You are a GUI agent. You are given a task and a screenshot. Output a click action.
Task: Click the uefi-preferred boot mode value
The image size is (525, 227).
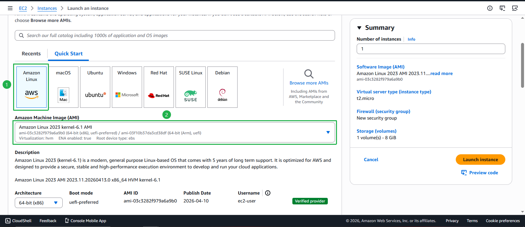(x=84, y=202)
